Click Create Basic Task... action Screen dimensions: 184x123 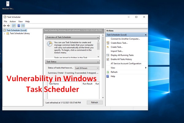119,43
